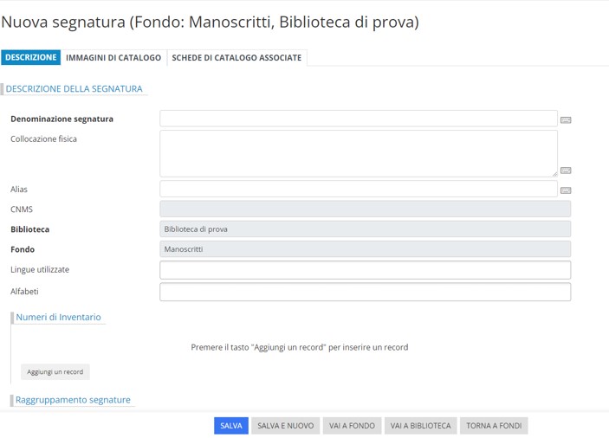The height and width of the screenshot is (438, 609).
Task: Expand the Numeri di Inventario section header
Action: tap(58, 318)
